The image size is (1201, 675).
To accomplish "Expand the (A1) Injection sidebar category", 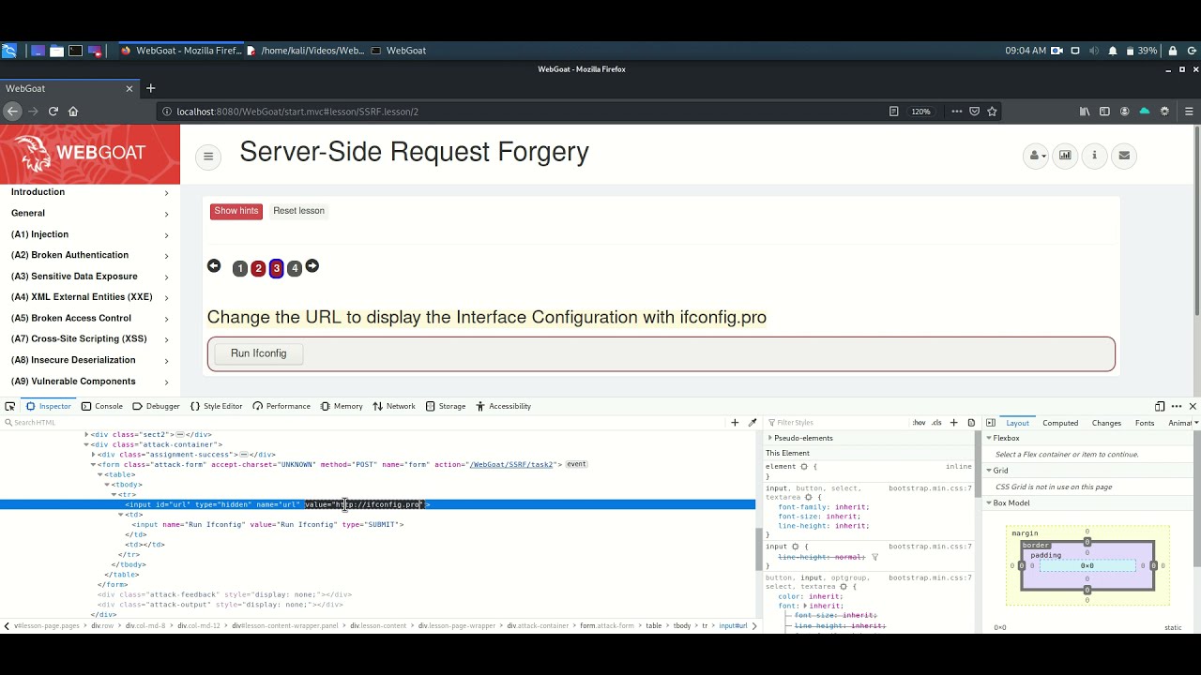I will [90, 234].
